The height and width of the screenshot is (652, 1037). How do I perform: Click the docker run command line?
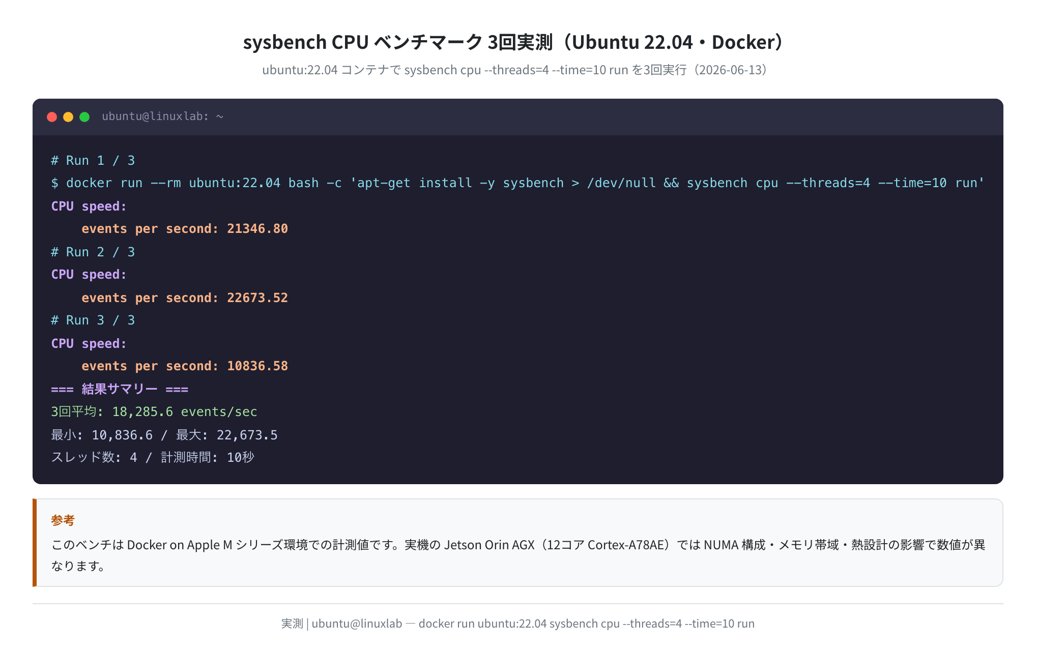518,183
